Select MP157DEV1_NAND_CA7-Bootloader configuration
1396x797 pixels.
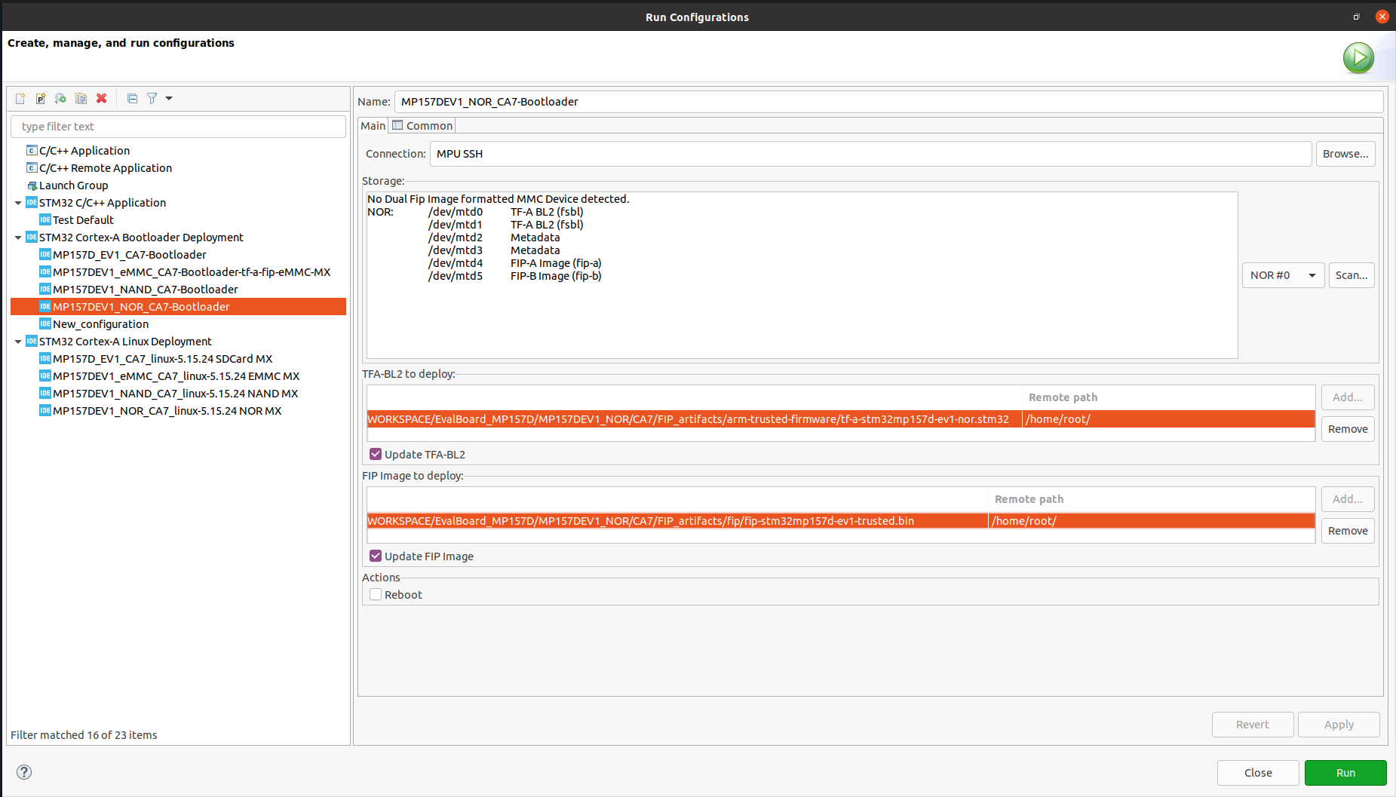tap(146, 290)
